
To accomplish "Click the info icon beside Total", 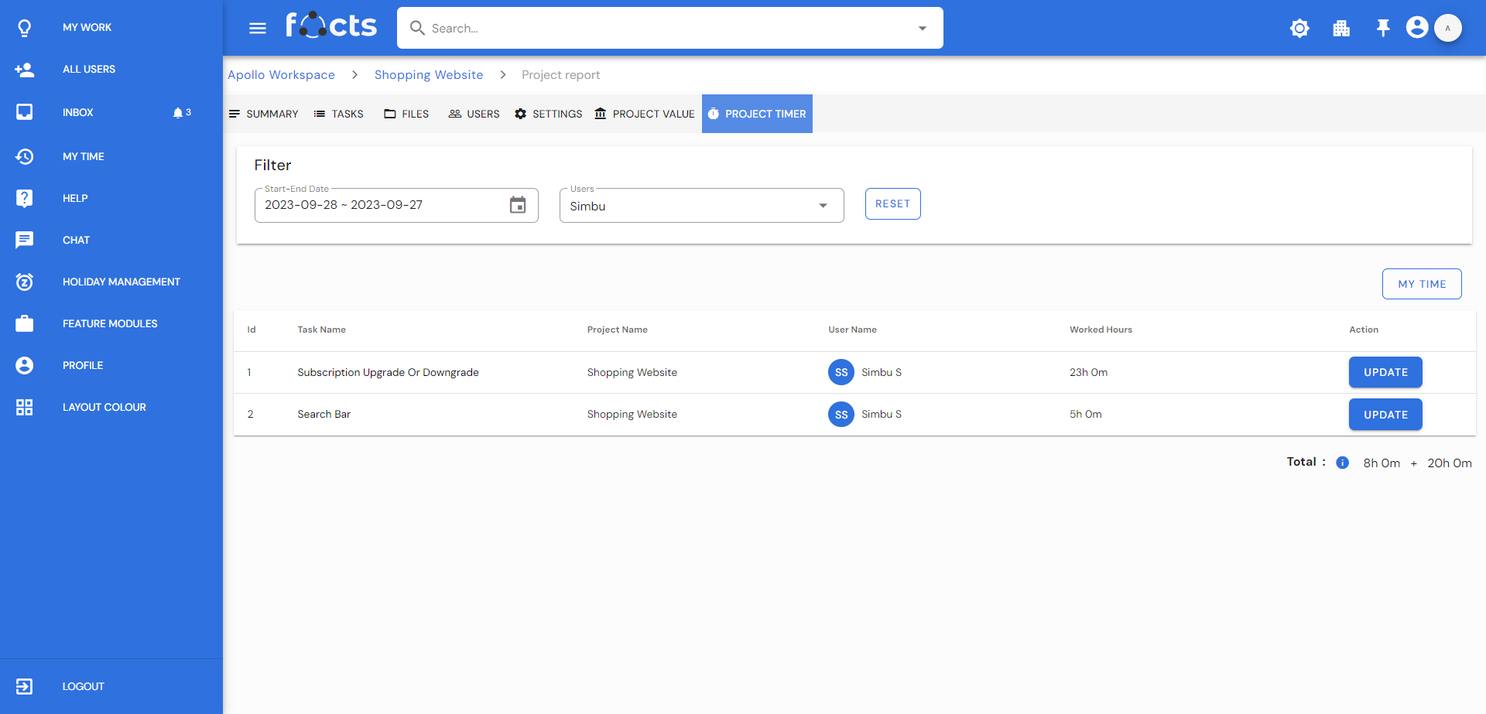I will coord(1343,463).
